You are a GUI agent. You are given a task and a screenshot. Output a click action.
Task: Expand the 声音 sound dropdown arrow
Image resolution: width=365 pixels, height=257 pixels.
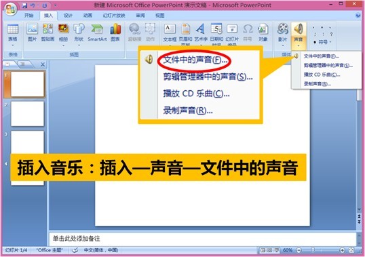(299, 45)
